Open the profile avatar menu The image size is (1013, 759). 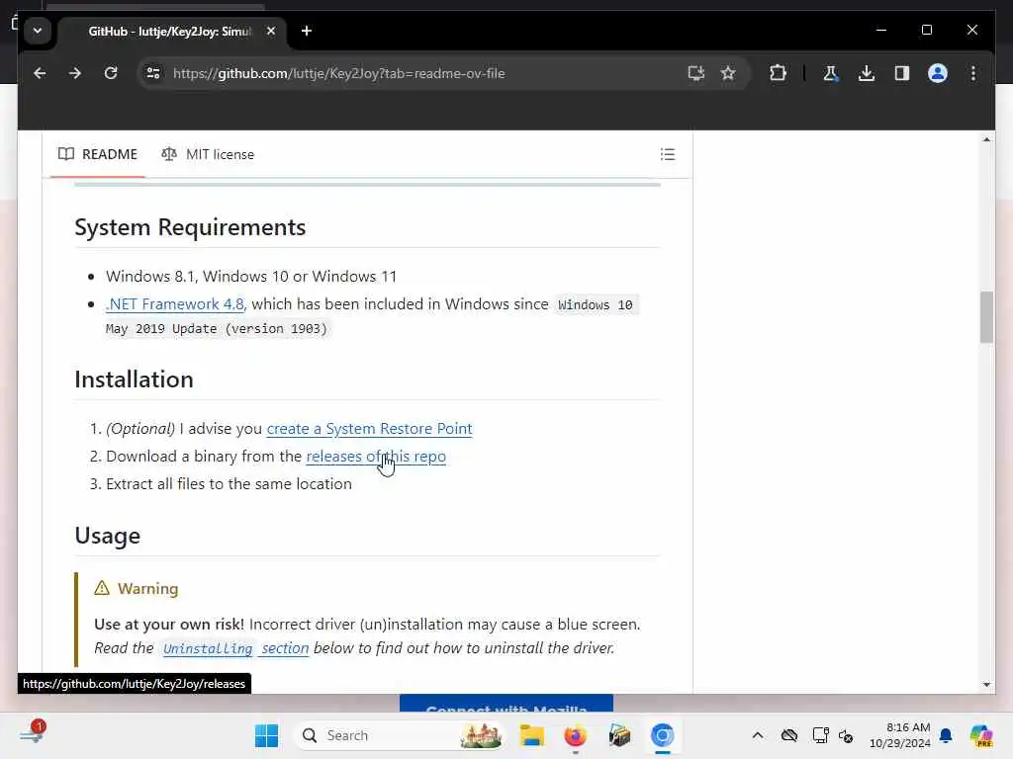pyautogui.click(x=938, y=73)
